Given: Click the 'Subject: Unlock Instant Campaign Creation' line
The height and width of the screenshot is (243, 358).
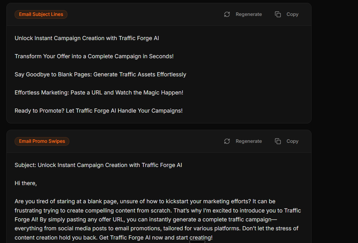Looking at the screenshot, I should pyautogui.click(x=99, y=165).
